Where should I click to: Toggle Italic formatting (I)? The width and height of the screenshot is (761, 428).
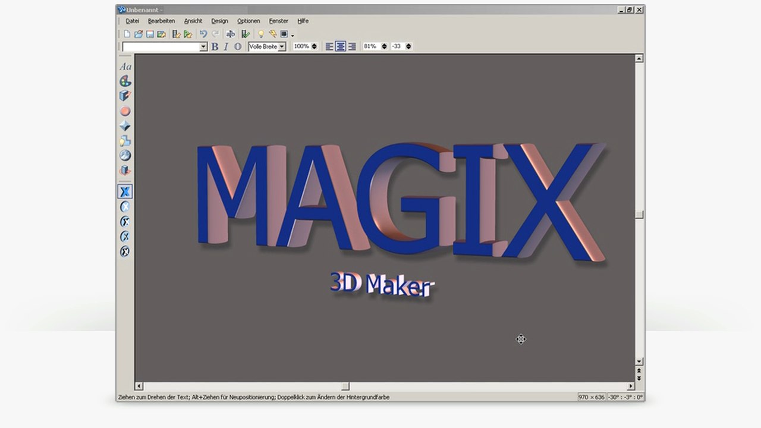pos(226,46)
